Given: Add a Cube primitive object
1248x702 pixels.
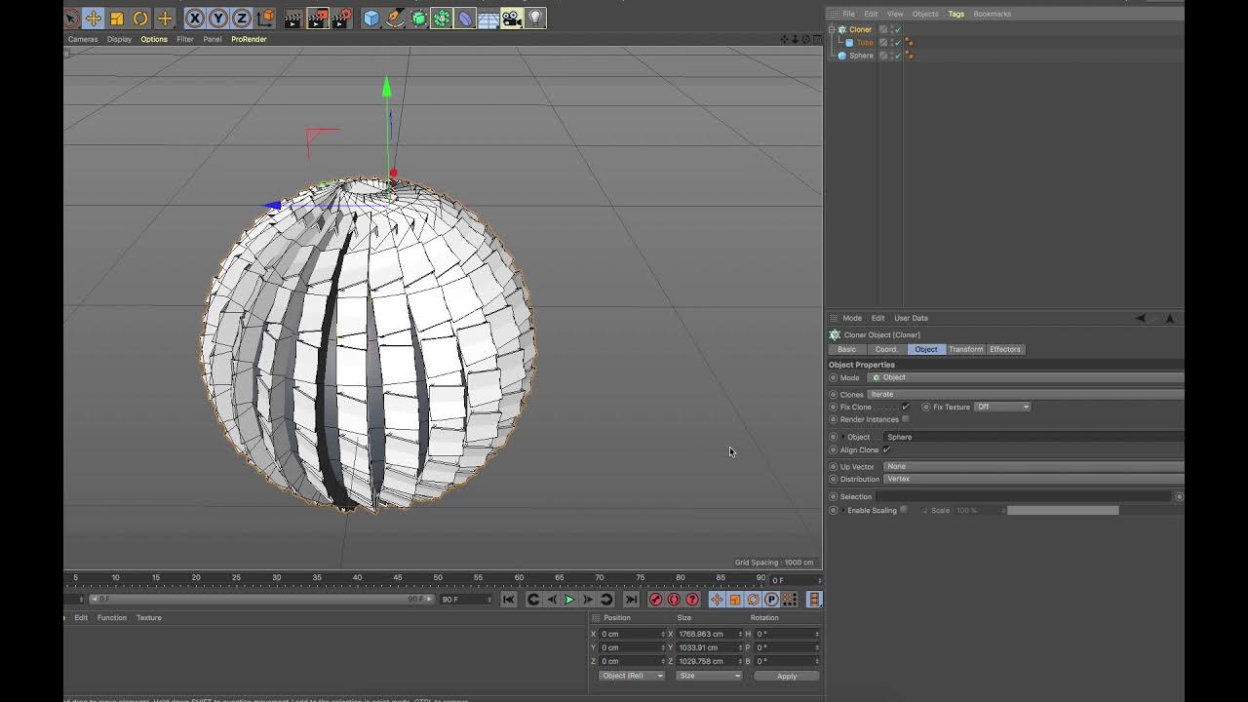Looking at the screenshot, I should pyautogui.click(x=371, y=18).
